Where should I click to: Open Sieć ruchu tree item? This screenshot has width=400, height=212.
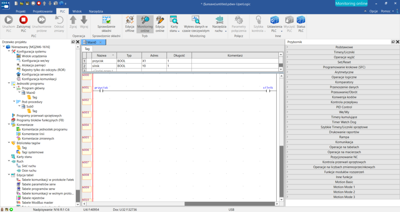29,166
